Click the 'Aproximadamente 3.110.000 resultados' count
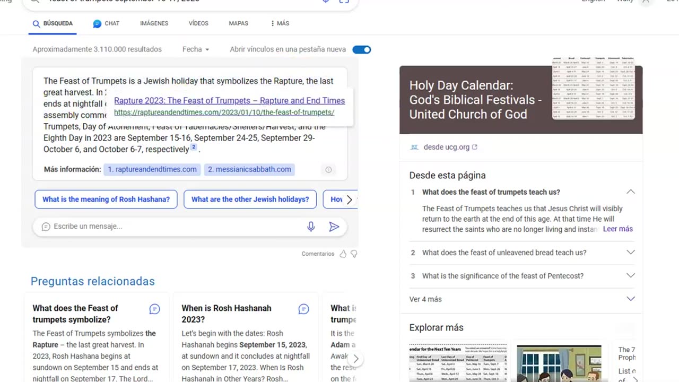This screenshot has width=679, height=382. 97,49
